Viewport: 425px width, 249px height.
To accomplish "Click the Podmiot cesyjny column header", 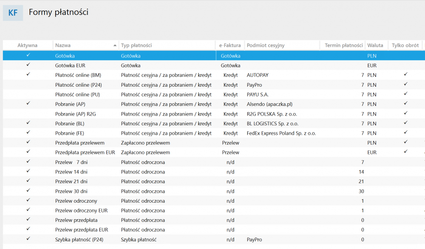I will [282, 45].
